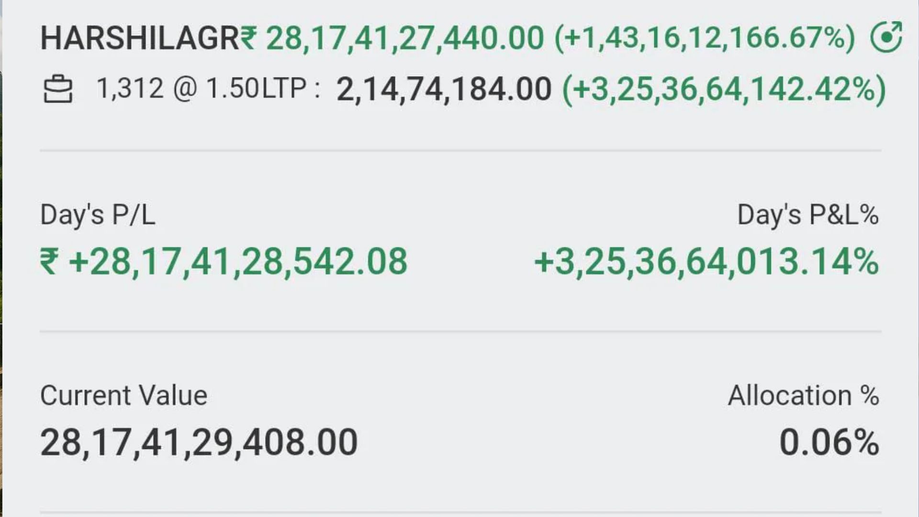Click the rupee symbol beside Day's P/L amount

[49, 262]
